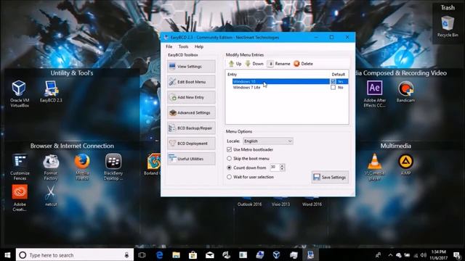The width and height of the screenshot is (465, 261).
Task: Open the Help menu
Action: coord(199,46)
